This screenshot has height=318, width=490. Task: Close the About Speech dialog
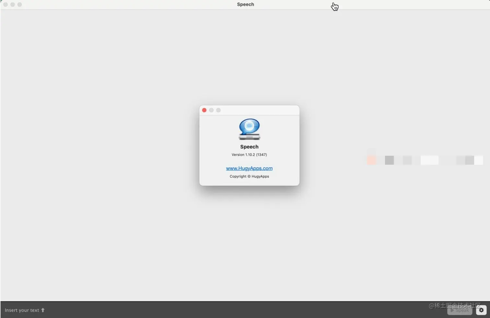point(204,110)
